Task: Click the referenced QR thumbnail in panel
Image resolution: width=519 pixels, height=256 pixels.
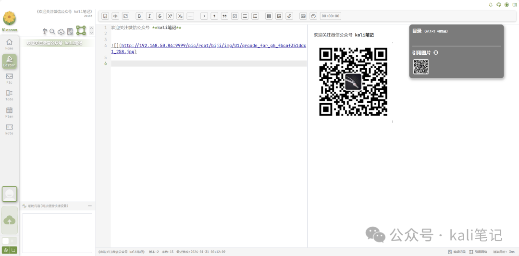Action: tap(420, 67)
